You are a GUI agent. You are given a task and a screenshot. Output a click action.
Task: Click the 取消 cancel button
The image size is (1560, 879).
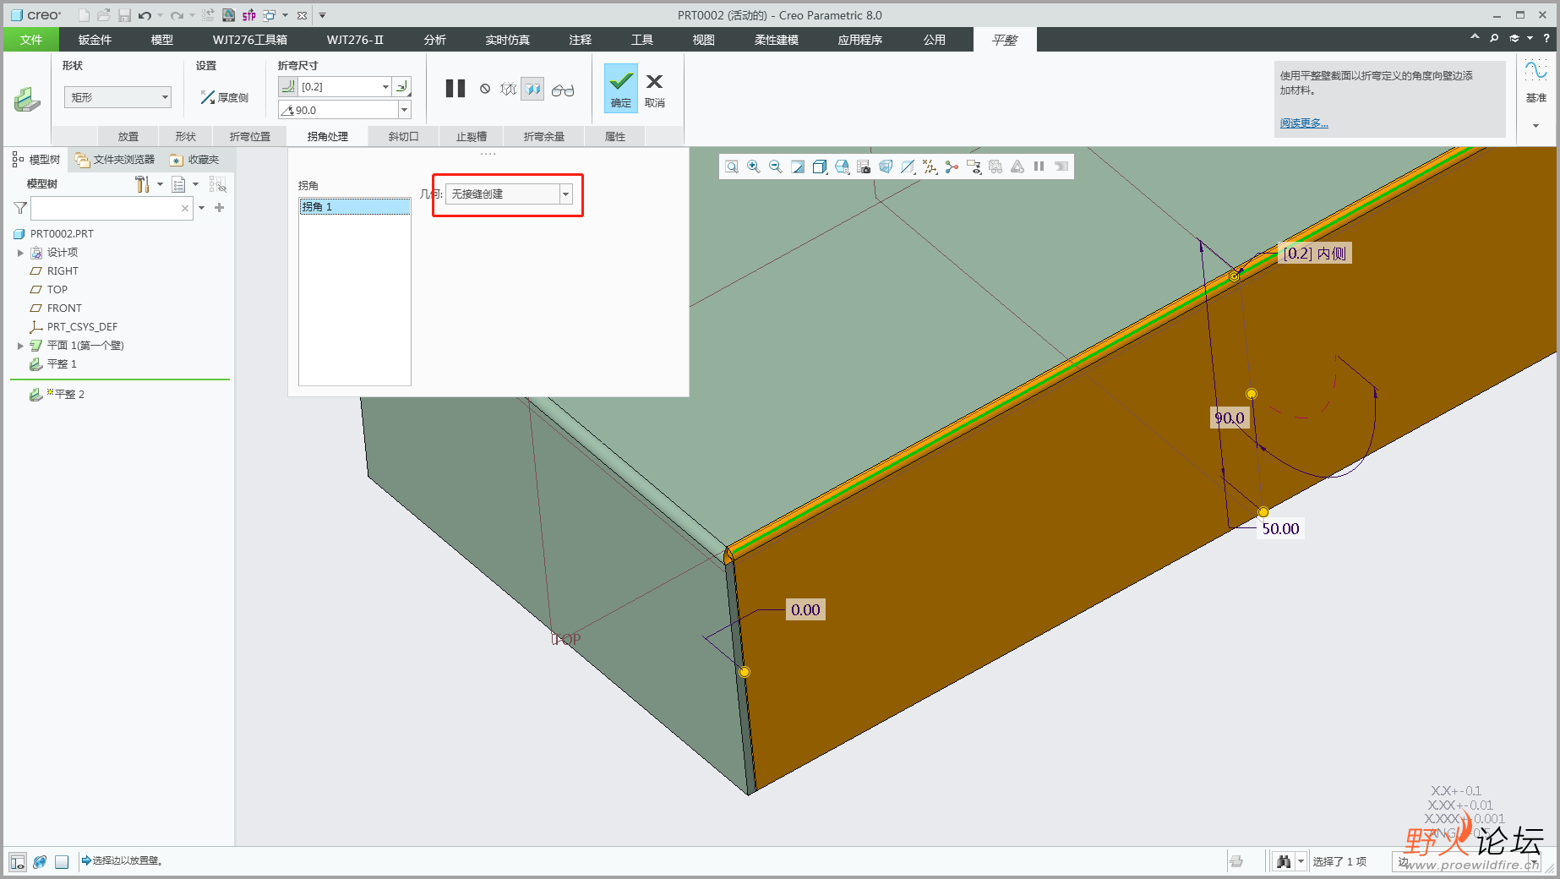(655, 90)
